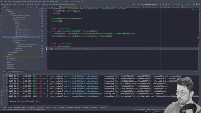Click 'Process finished with exit code 0' text
Image resolution: width=201 pixels, height=113 pixels.
pos(25,101)
